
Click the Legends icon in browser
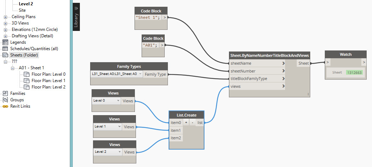[5, 42]
